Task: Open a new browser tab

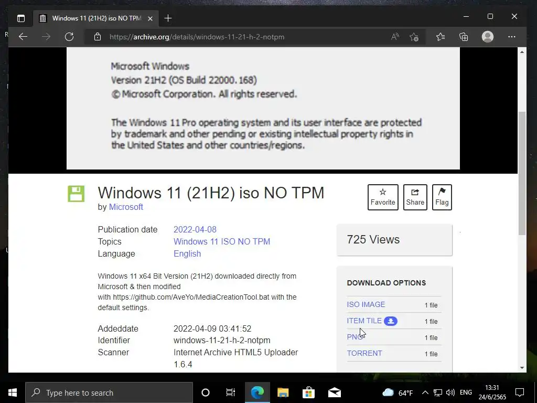Action: click(x=168, y=18)
